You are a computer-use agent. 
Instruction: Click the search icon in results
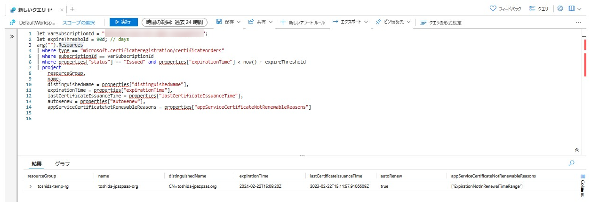pos(571,163)
